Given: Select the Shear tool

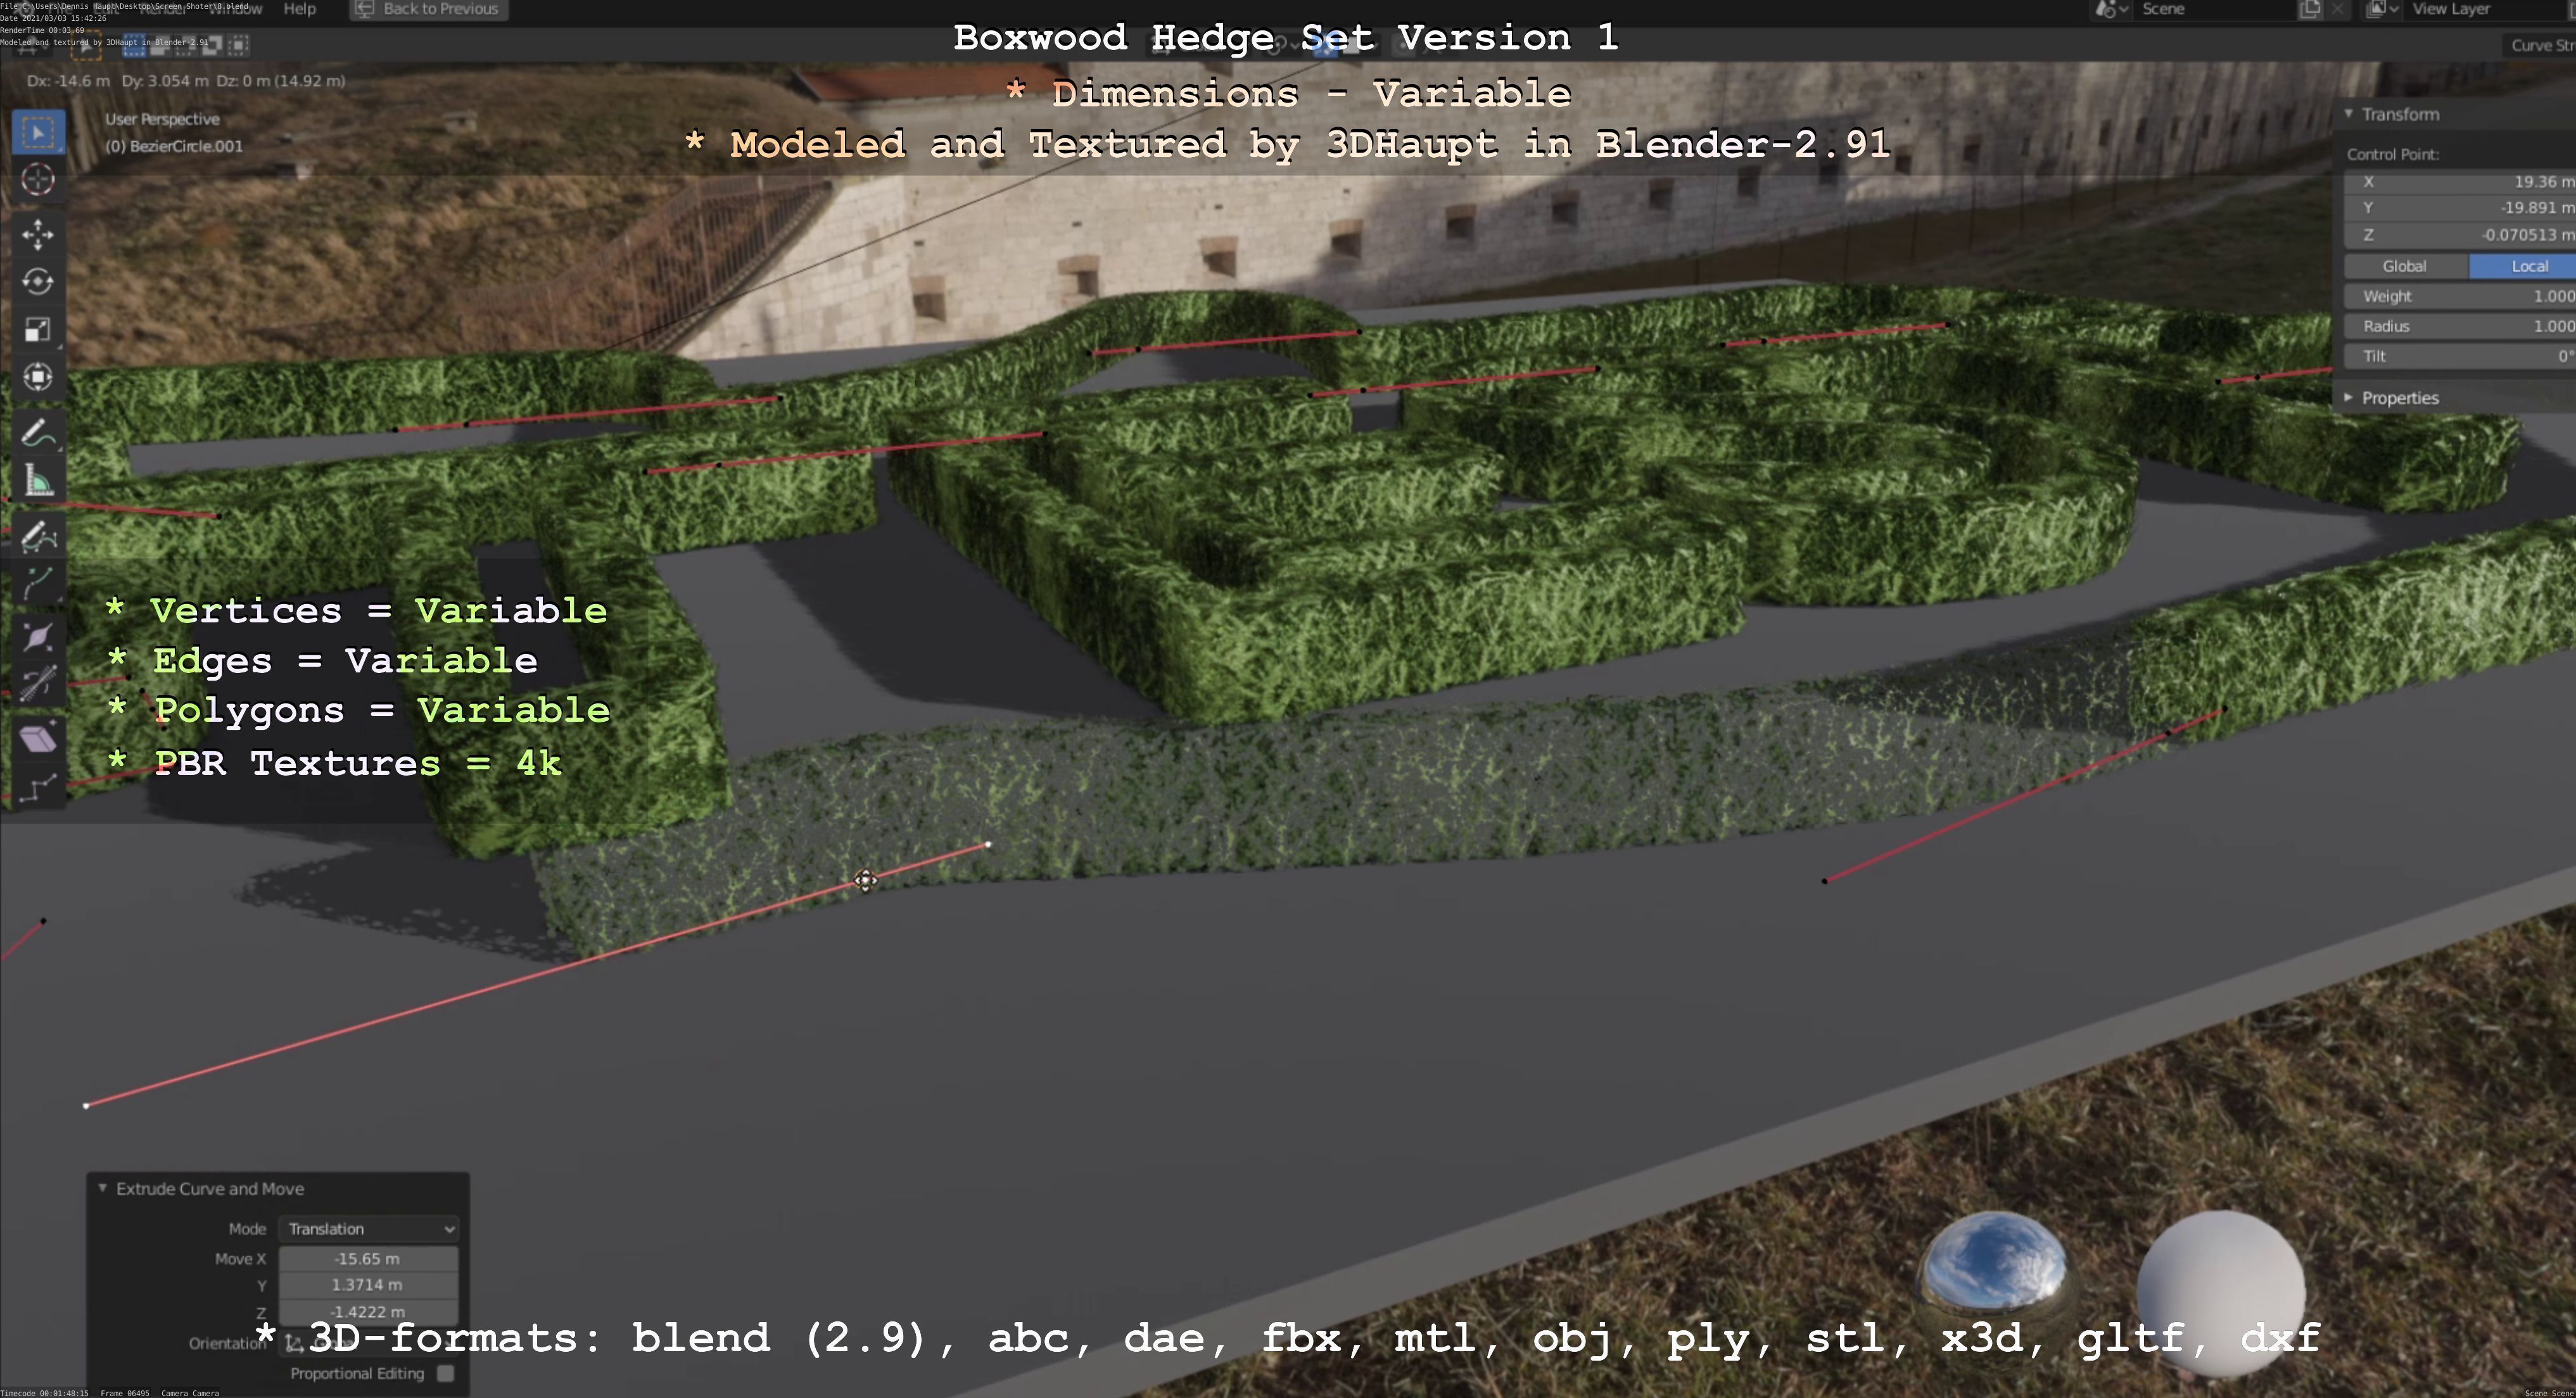Looking at the screenshot, I should [38, 740].
